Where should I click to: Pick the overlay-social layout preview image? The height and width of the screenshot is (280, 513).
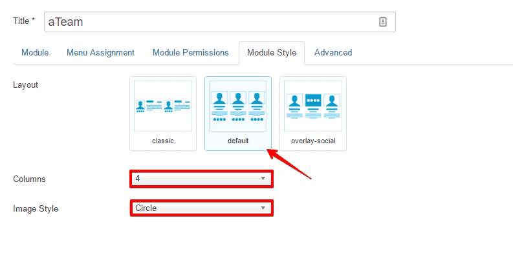[x=313, y=106]
